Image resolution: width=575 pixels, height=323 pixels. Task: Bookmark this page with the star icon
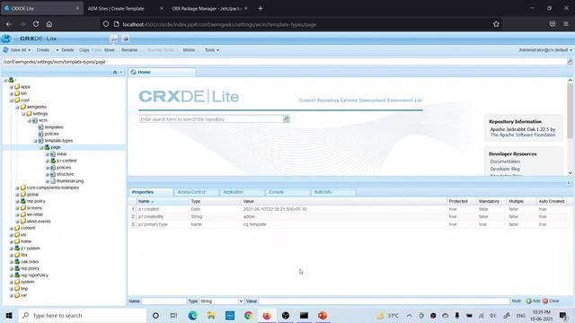[496, 24]
